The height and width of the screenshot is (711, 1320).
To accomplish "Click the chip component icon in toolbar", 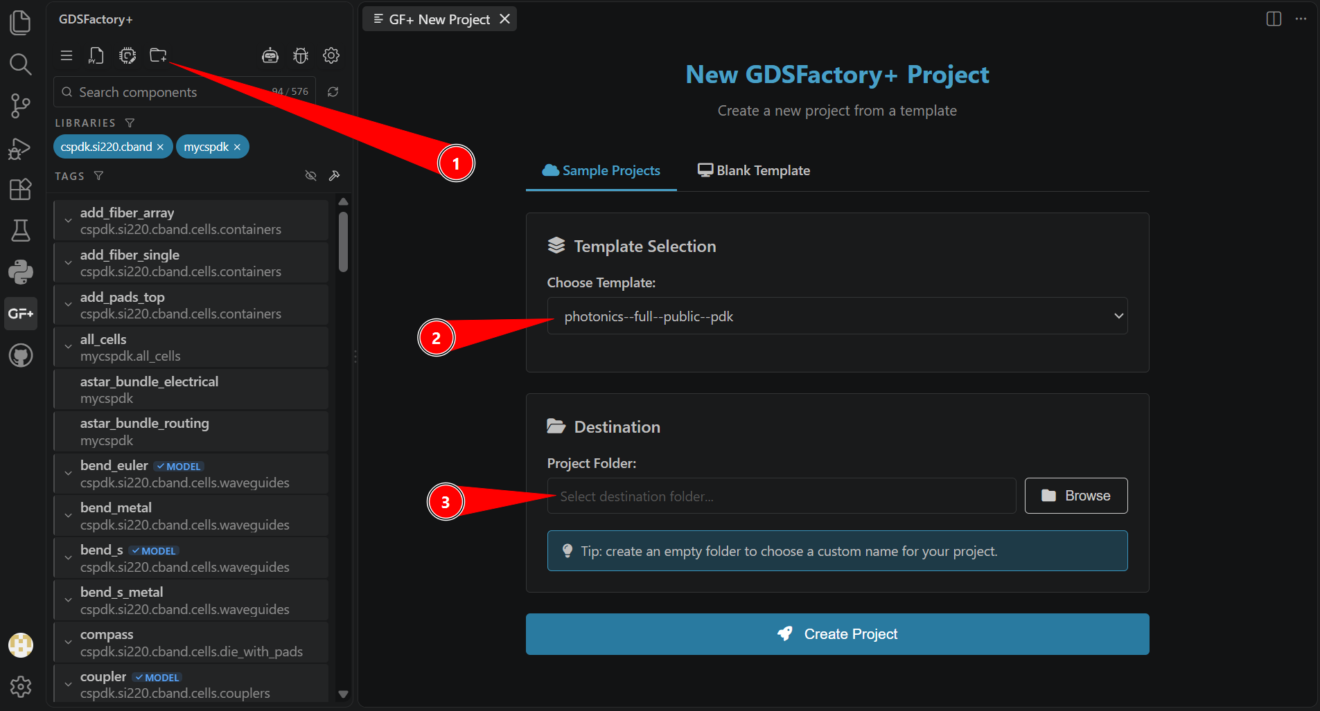I will point(127,55).
